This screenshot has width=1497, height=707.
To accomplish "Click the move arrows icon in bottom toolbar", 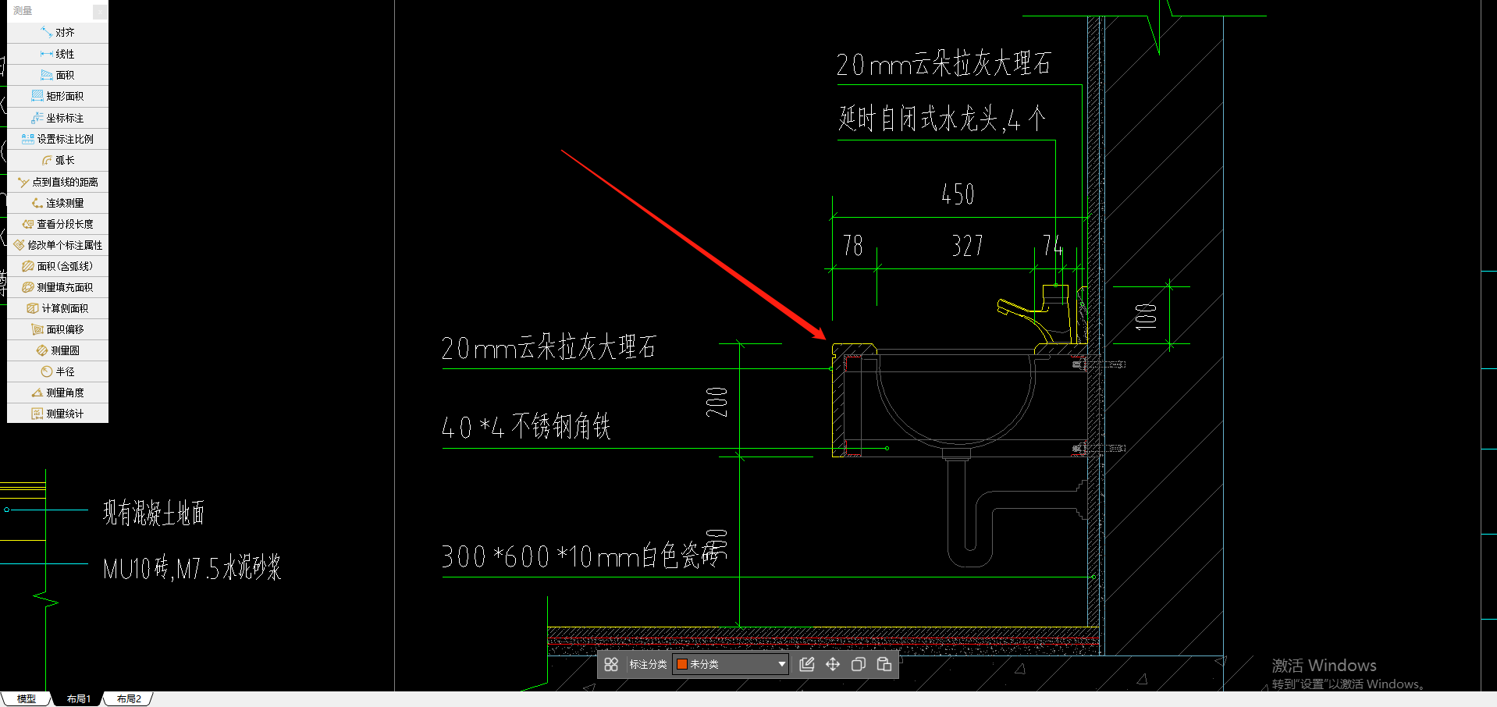I will (x=833, y=664).
